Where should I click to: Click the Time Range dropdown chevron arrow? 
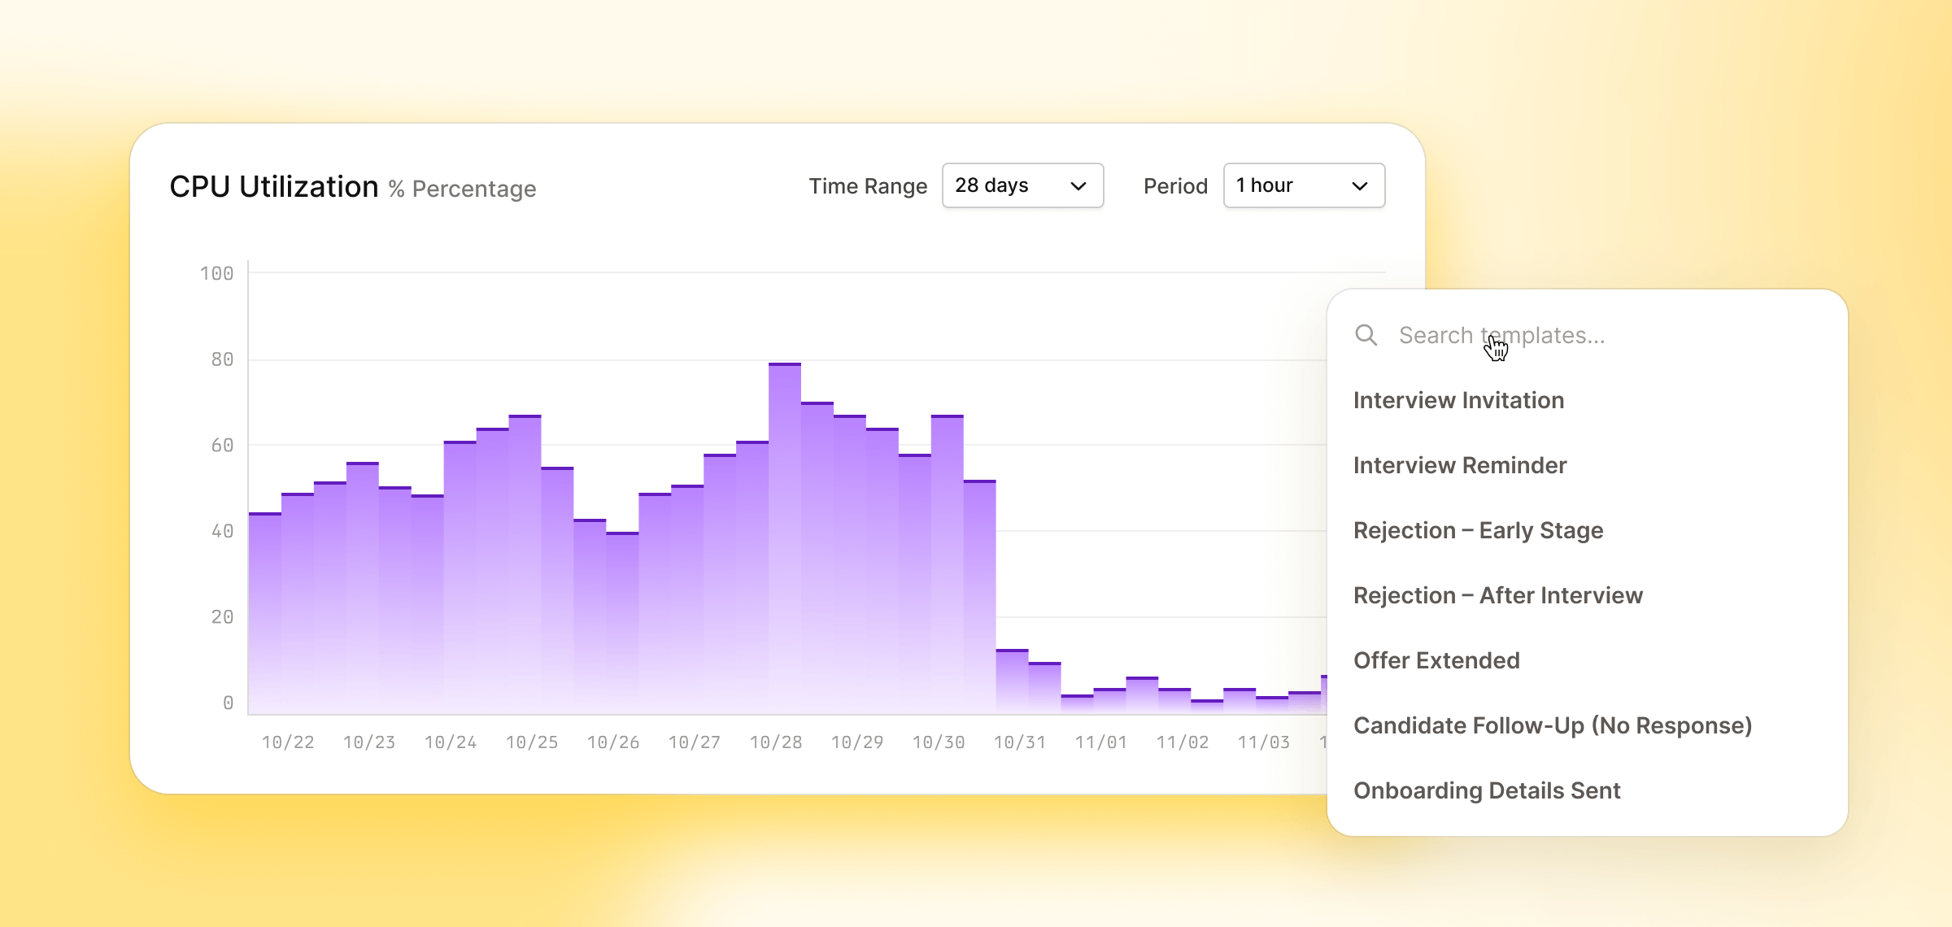1078,186
